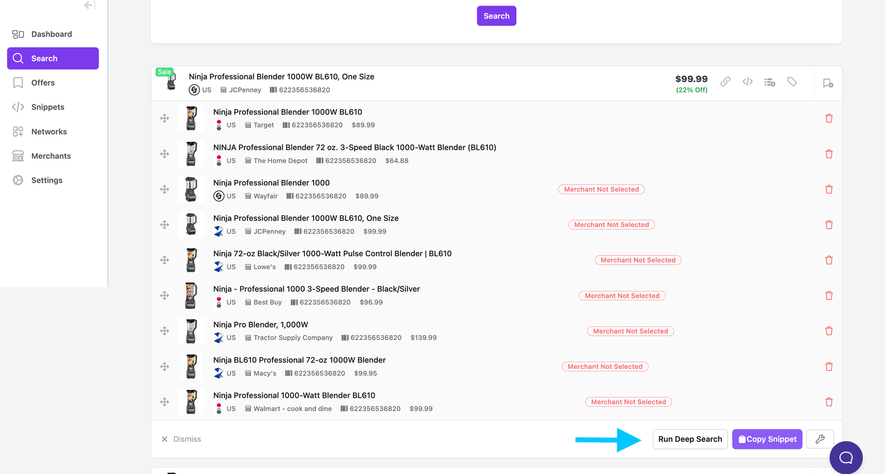The width and height of the screenshot is (885, 474).
Task: Click the Sale-tagged blender thumbnail in header
Action: coord(171,81)
